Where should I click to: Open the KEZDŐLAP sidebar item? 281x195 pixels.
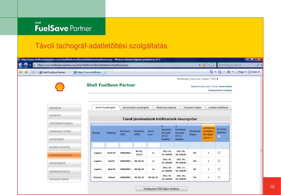coord(64,108)
